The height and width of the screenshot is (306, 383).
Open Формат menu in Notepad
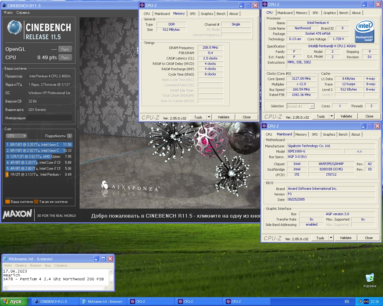click(x=36, y=265)
